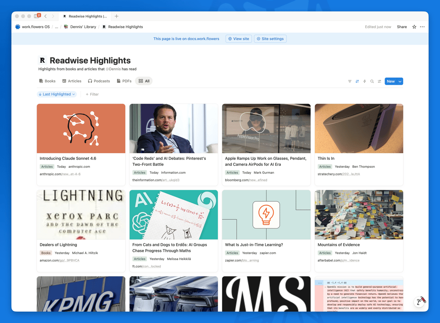Open the Apple Vision Pro article thumbnail
This screenshot has width=440, height=323.
(x=266, y=128)
